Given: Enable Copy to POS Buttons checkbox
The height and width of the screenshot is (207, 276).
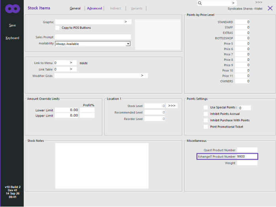Looking at the screenshot, I should click(57, 28).
